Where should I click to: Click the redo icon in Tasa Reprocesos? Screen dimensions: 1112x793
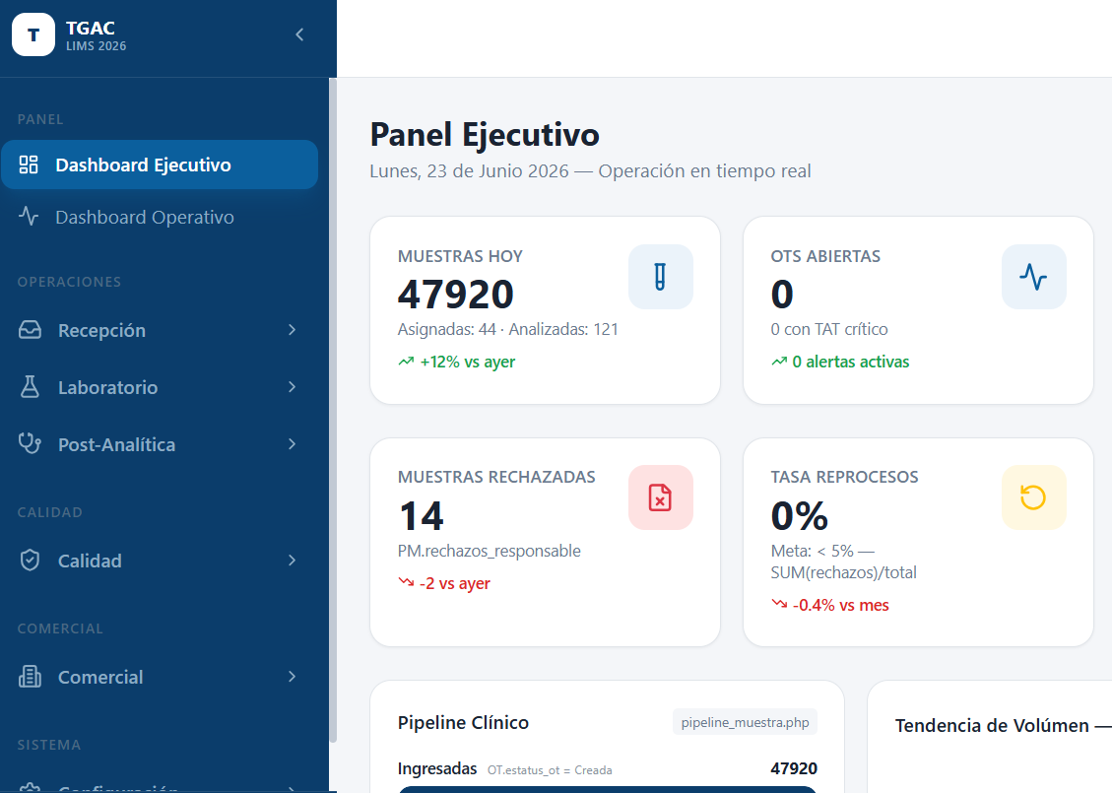1033,497
